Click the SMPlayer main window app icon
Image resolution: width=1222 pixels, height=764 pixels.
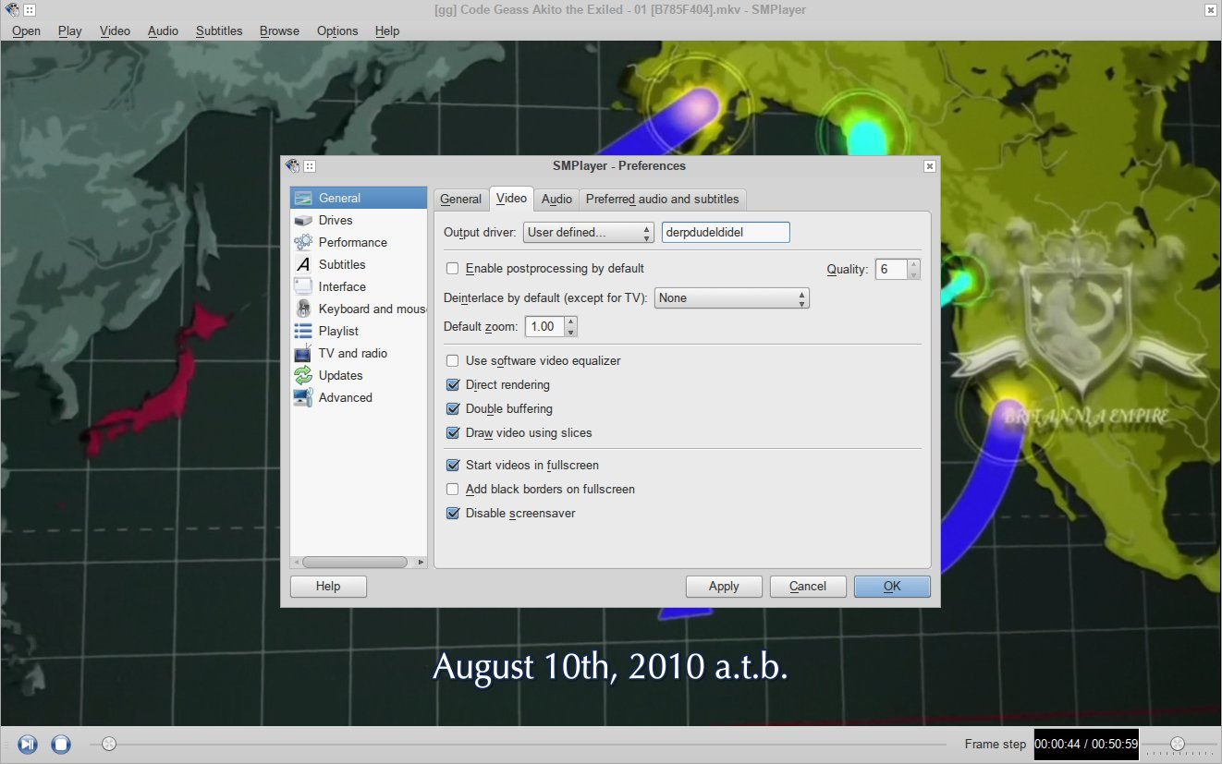tap(10, 10)
